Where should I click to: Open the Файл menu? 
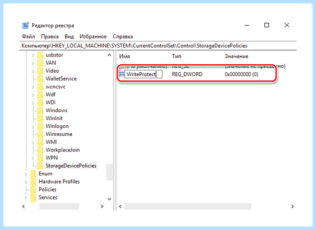[28, 36]
